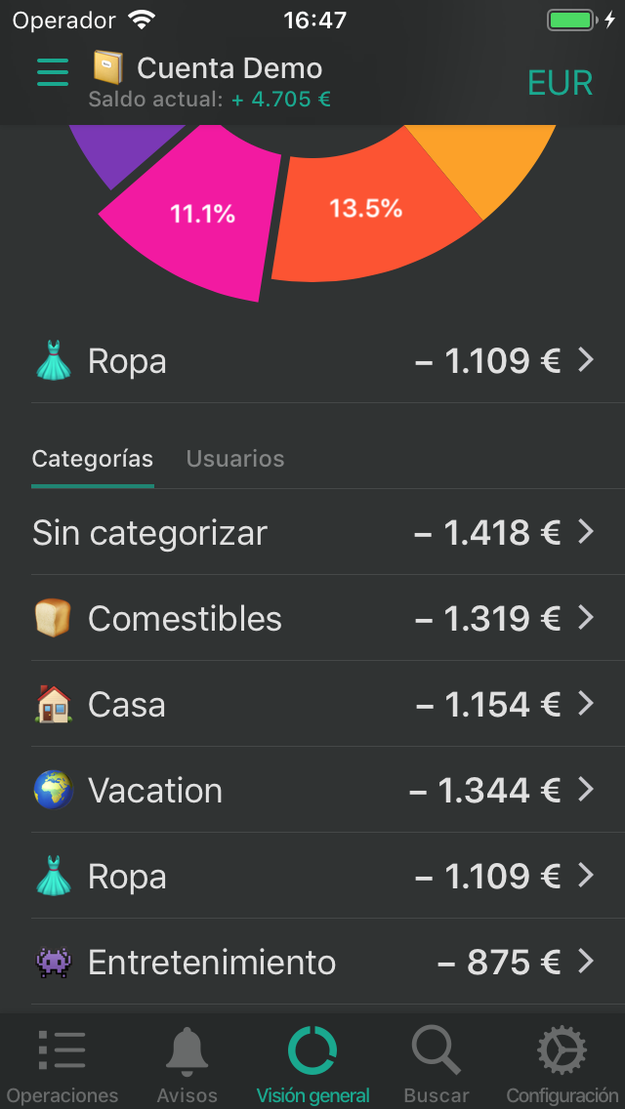Tap the Cuenta Demo account title
This screenshot has width=625, height=1109.
pos(229,67)
